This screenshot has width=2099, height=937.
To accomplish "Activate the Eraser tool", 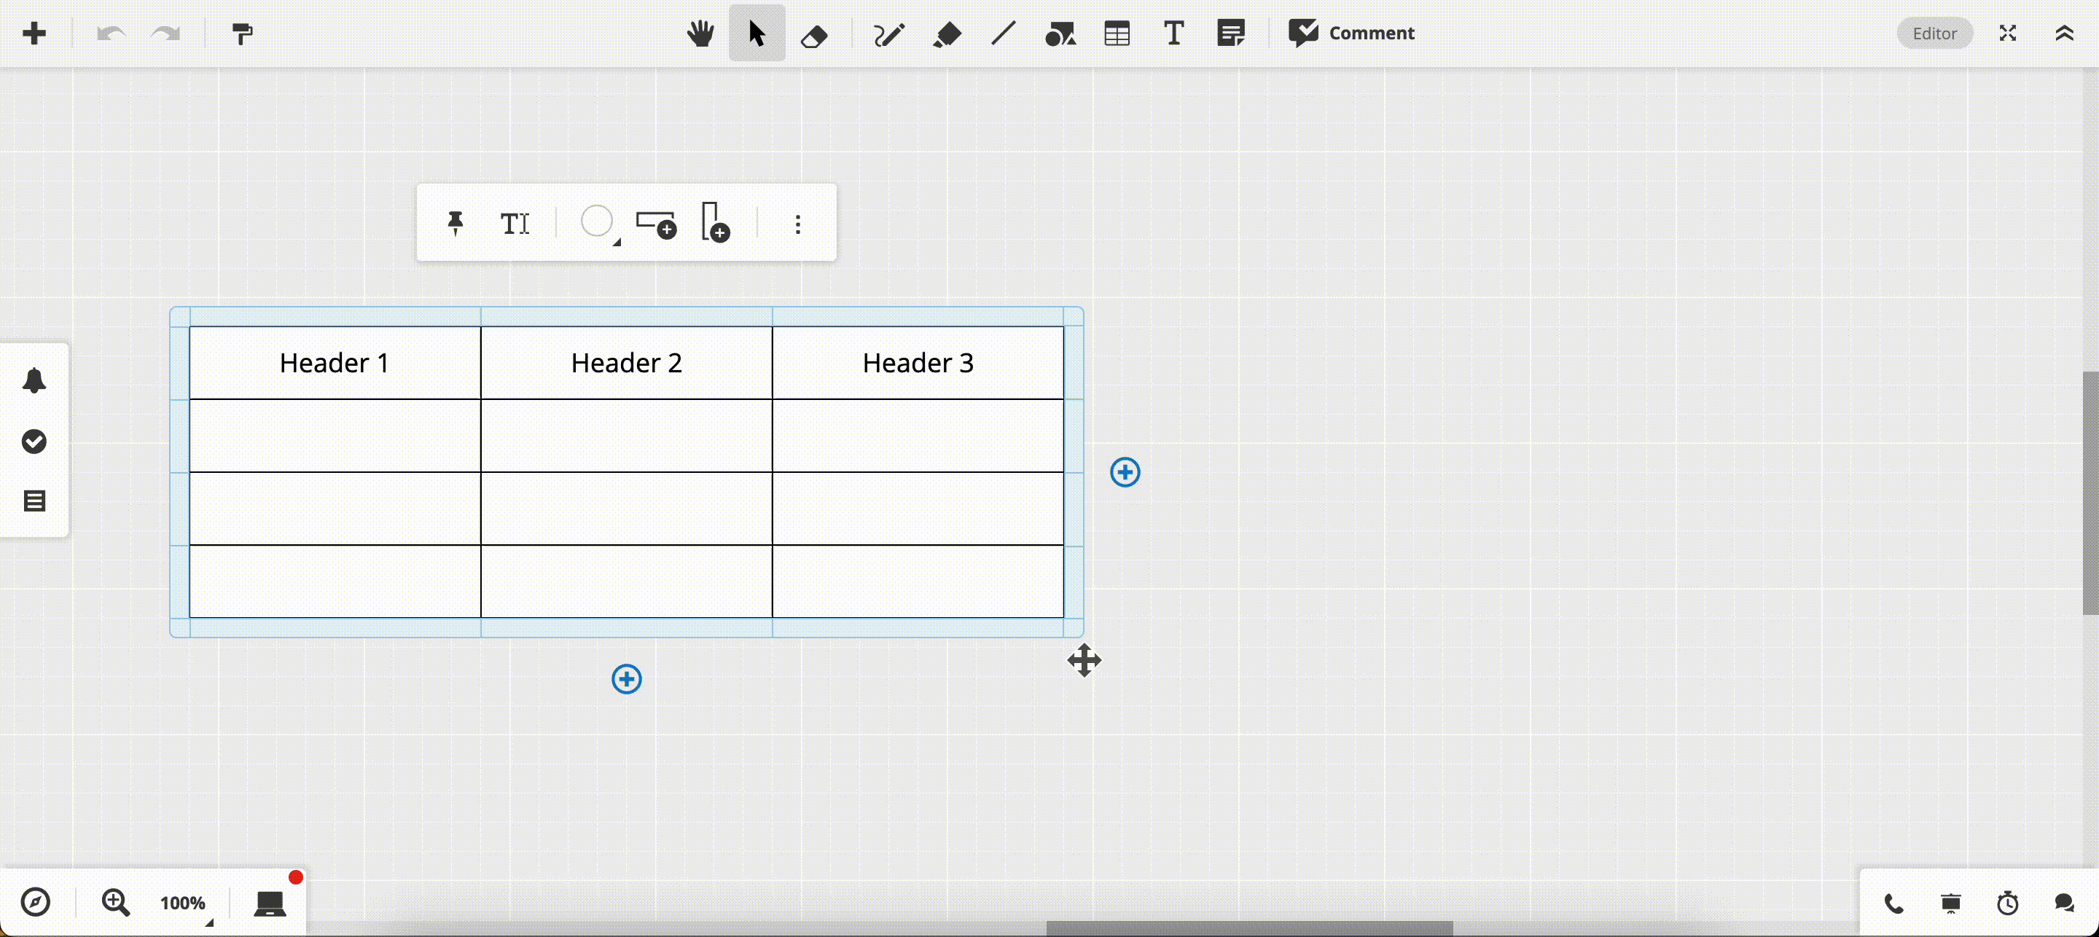I will (815, 34).
